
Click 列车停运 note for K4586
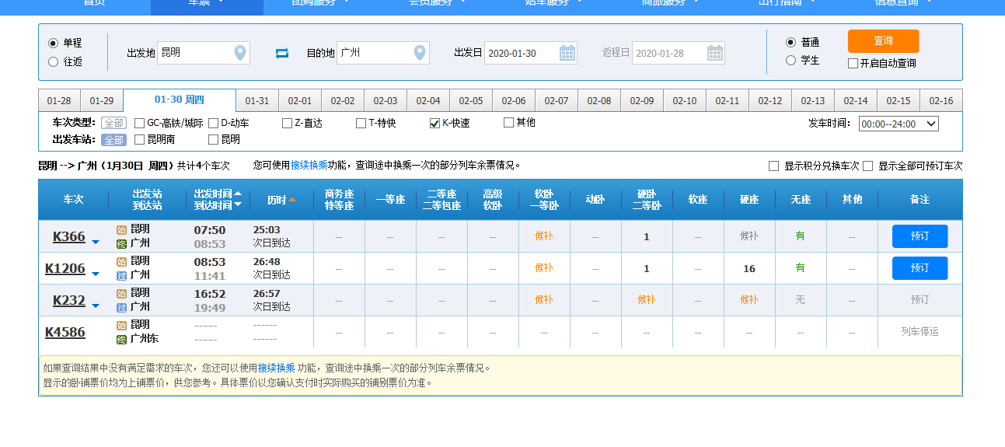(x=920, y=332)
